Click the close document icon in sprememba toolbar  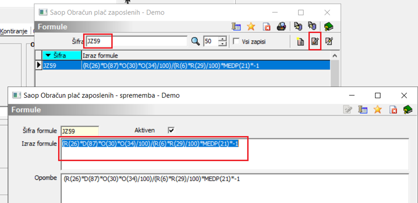coord(393,110)
